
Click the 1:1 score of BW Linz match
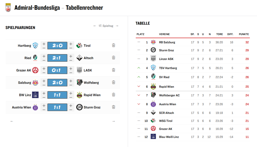pos(57,95)
